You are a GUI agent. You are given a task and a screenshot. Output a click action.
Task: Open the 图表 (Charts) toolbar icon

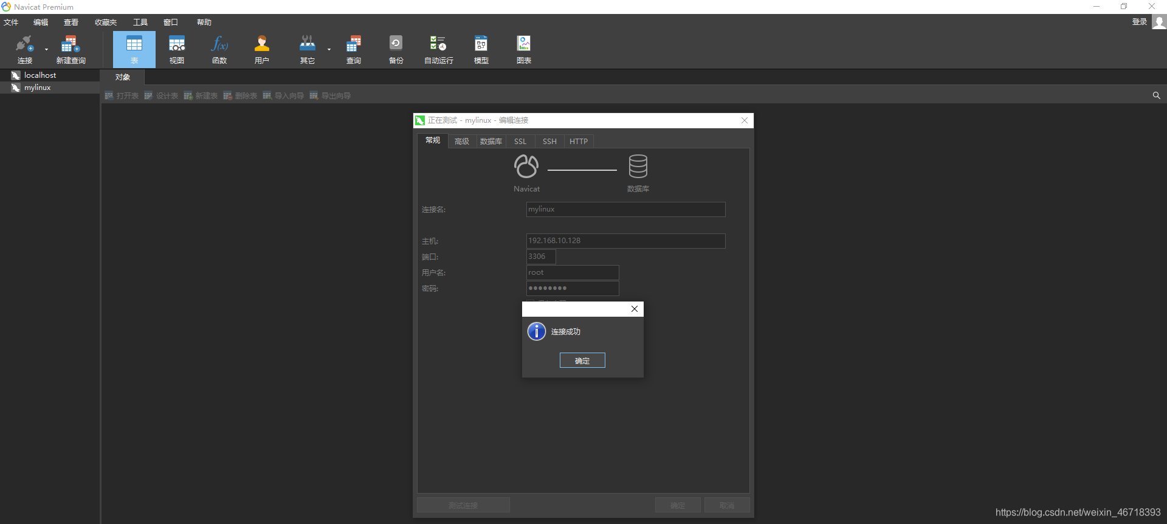pyautogui.click(x=523, y=44)
